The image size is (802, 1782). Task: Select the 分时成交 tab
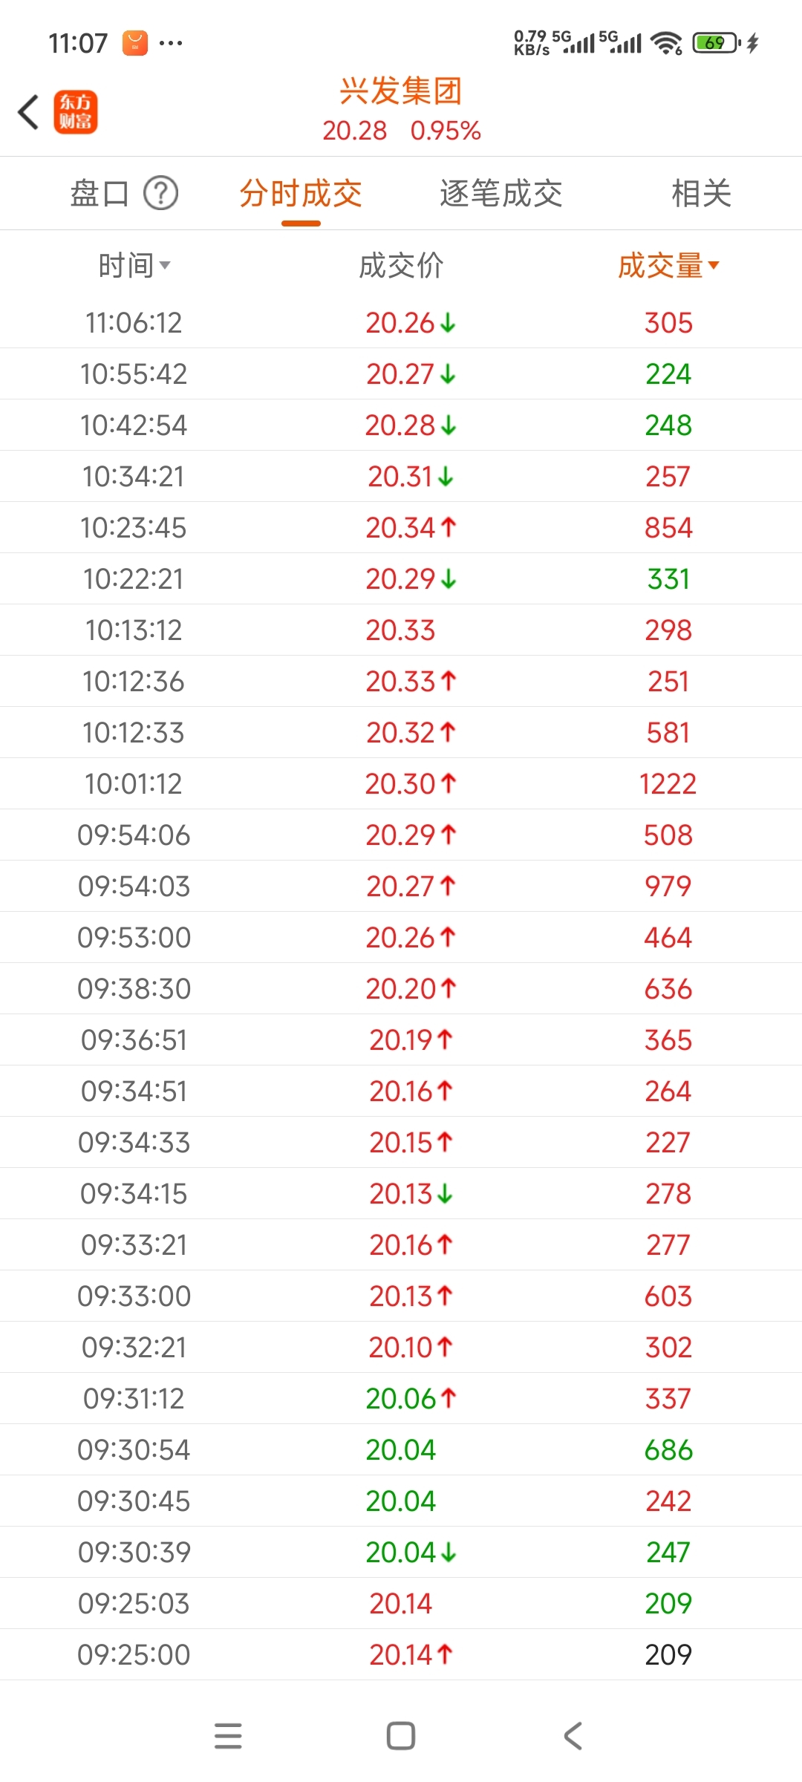[x=301, y=194]
